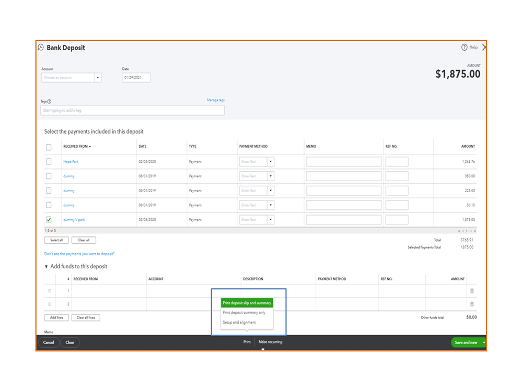The height and width of the screenshot is (391, 522).
Task: Click the Clear all button
Action: pos(84,240)
